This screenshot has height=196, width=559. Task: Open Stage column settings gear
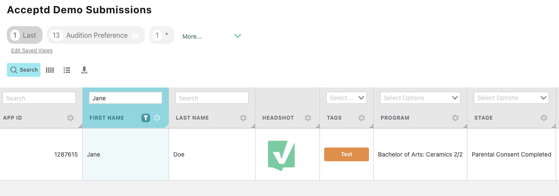point(544,118)
